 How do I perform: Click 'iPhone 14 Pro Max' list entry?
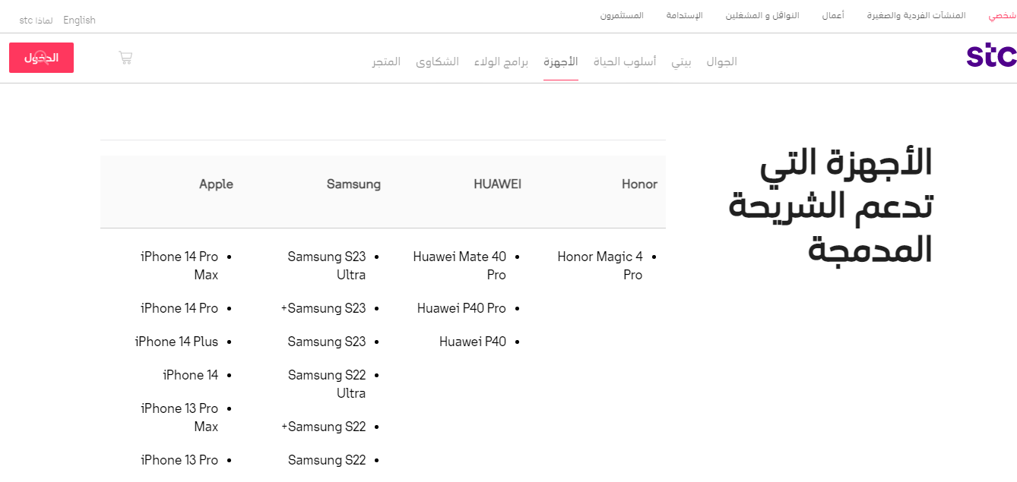[179, 266]
